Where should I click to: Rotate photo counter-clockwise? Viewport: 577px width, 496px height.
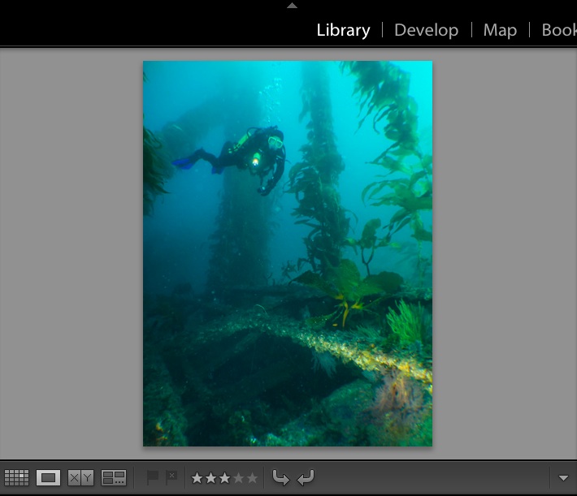(280, 478)
